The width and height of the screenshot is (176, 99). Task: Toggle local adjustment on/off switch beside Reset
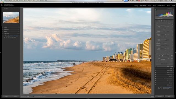[x=156, y=66]
